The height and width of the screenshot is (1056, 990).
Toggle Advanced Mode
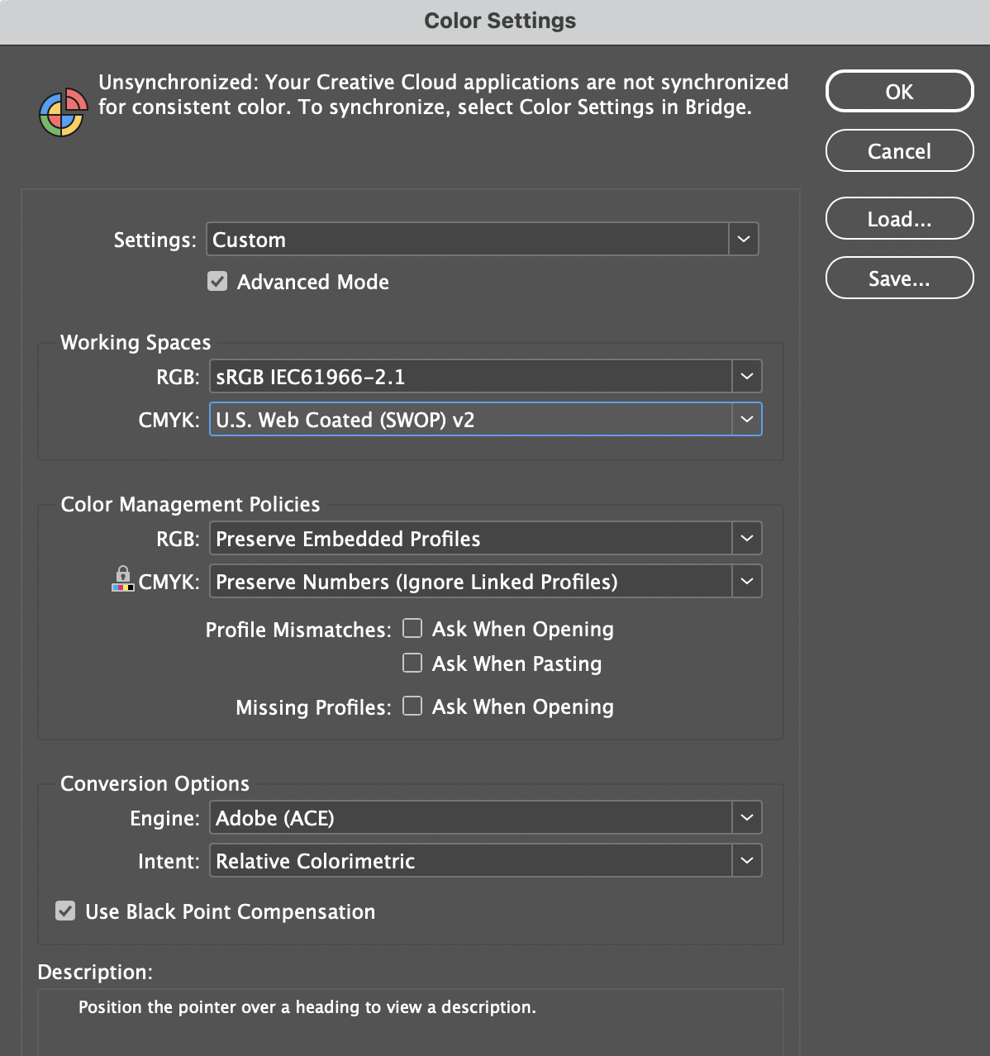(x=217, y=281)
